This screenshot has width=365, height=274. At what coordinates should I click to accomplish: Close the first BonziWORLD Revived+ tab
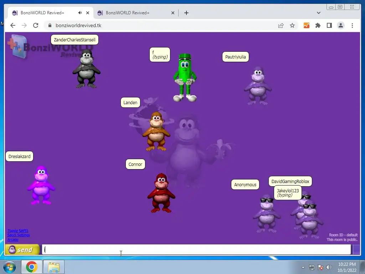pos(88,13)
